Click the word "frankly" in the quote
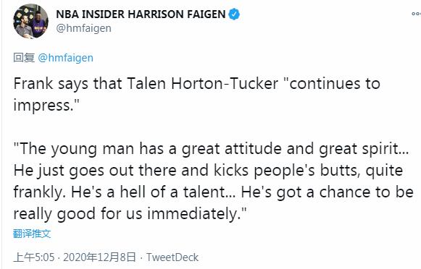Viewport: 421px width, 269px height. (39, 192)
